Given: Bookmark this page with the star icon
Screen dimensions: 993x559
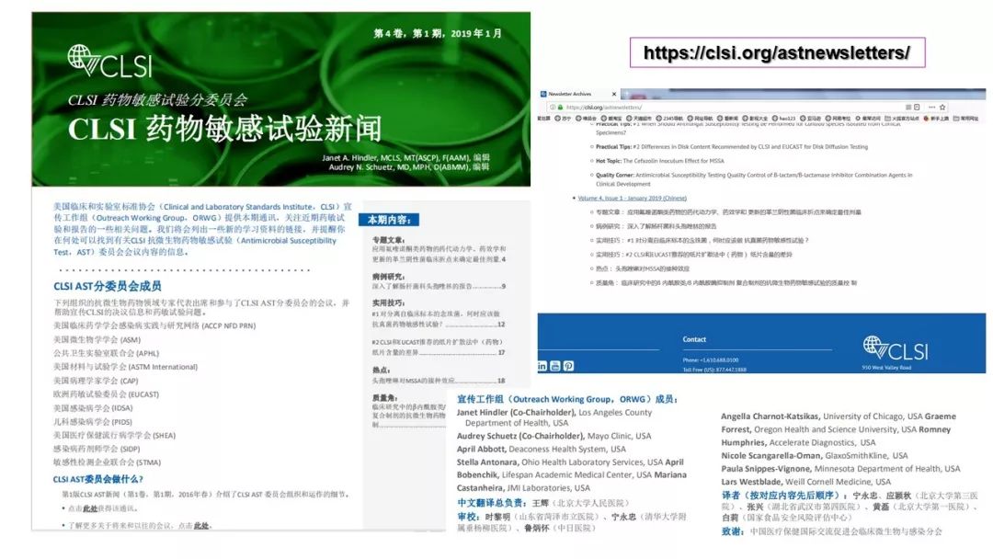Looking at the screenshot, I should 942,107.
